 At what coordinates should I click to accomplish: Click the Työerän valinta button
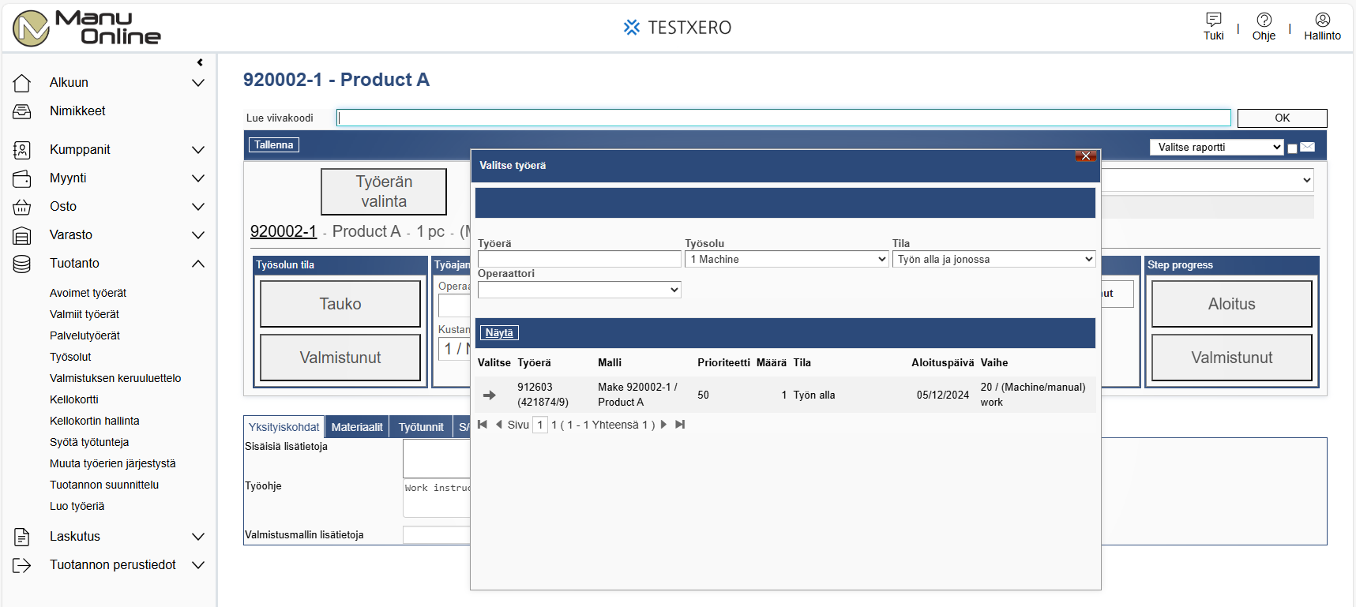click(384, 192)
